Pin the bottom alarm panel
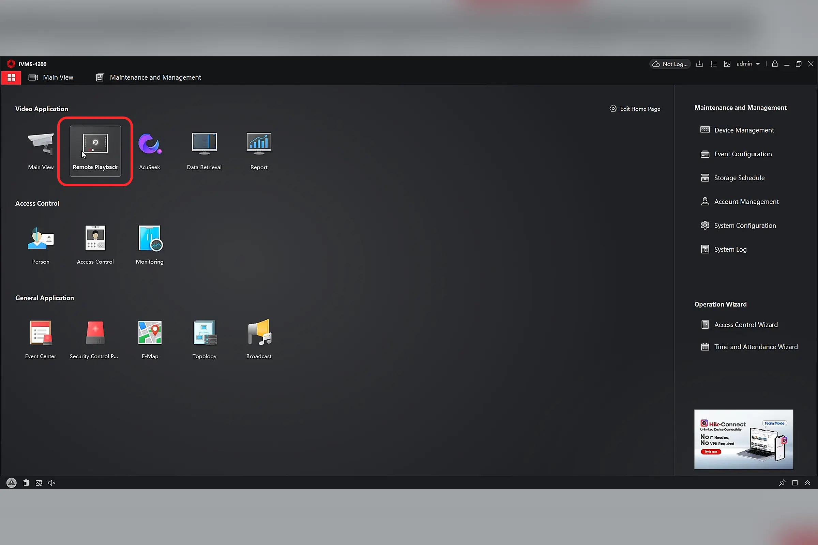This screenshot has width=818, height=545. (782, 483)
